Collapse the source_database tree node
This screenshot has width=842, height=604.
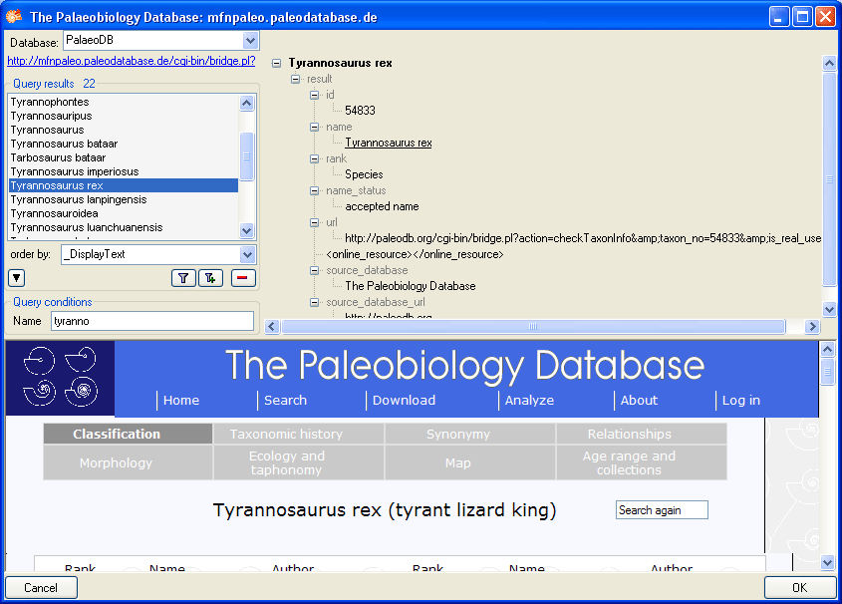click(x=314, y=270)
